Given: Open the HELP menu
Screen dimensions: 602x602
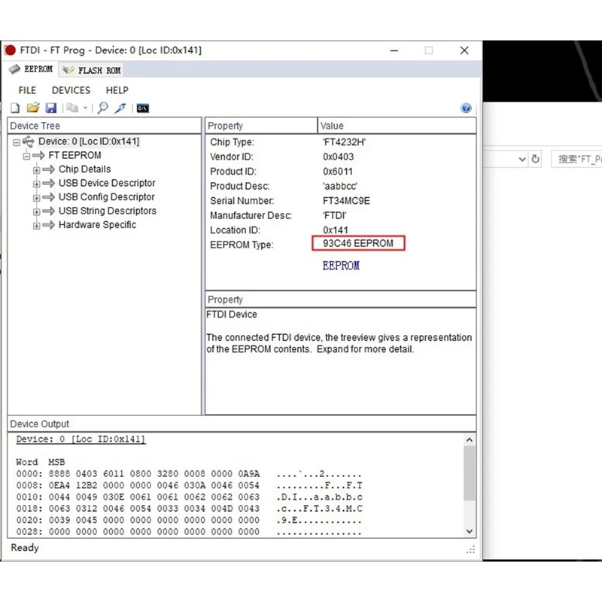Looking at the screenshot, I should pos(117,90).
